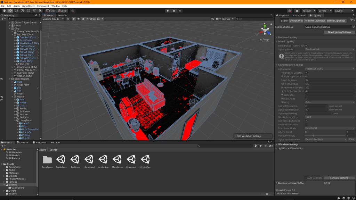
Task: Open Unity cloud services icon
Action: pos(298,11)
